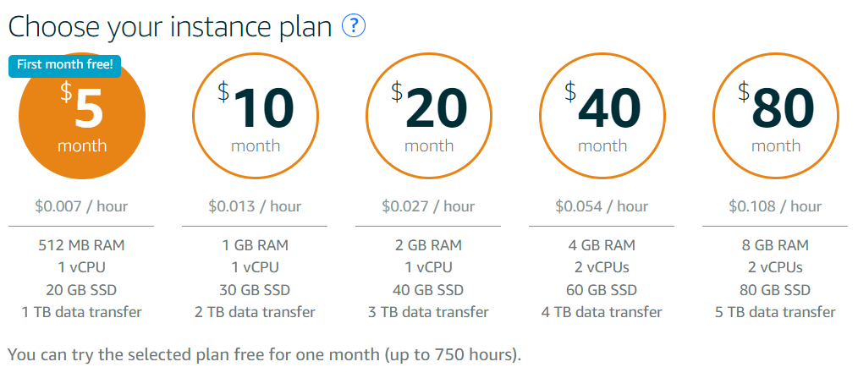Click the 512 MB RAM spec text
The width and height of the screenshot is (858, 378).
pyautogui.click(x=81, y=245)
